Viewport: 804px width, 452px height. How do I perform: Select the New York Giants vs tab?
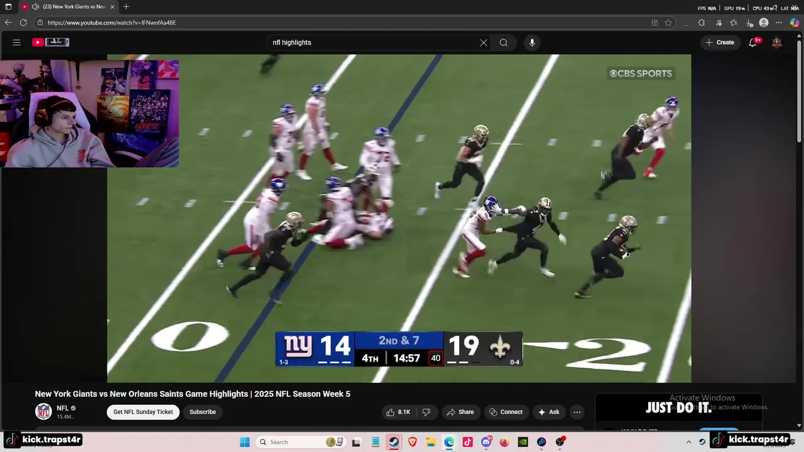click(x=68, y=7)
